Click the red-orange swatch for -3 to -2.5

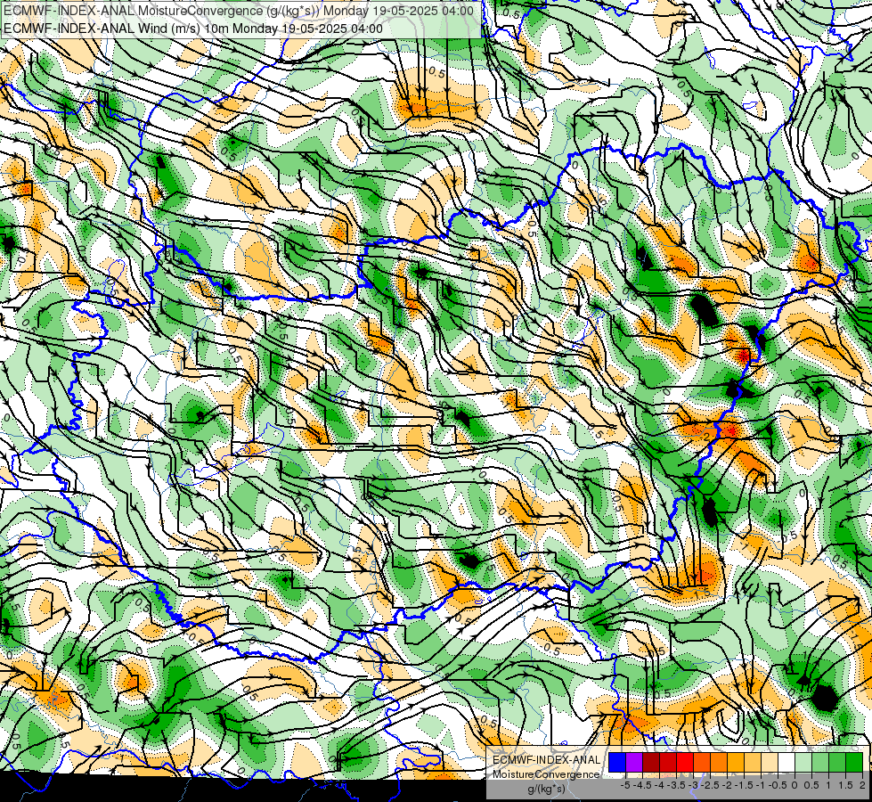tap(702, 763)
